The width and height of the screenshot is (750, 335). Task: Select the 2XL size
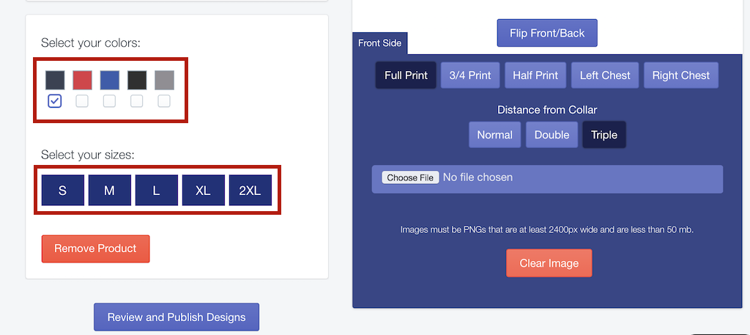click(250, 191)
